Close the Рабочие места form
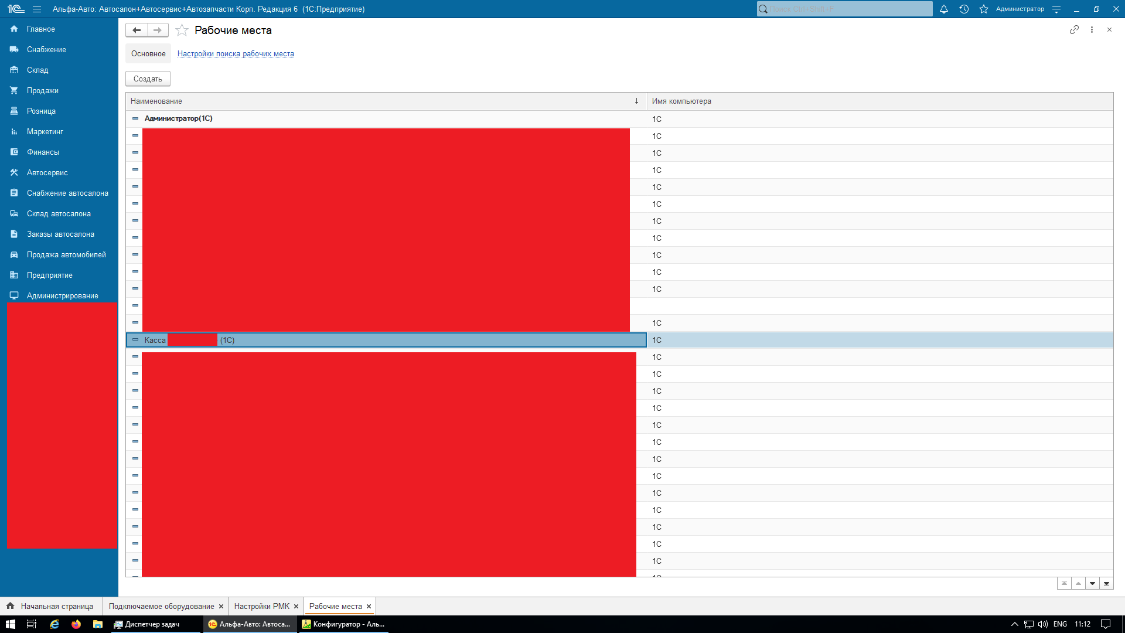This screenshot has width=1125, height=633. click(1109, 29)
